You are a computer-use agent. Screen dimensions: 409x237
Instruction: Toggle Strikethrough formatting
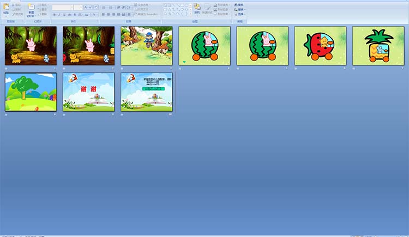69,15
